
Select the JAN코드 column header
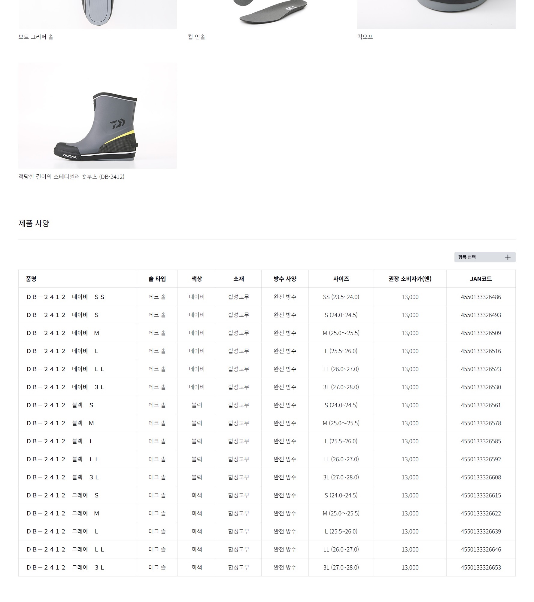click(481, 279)
